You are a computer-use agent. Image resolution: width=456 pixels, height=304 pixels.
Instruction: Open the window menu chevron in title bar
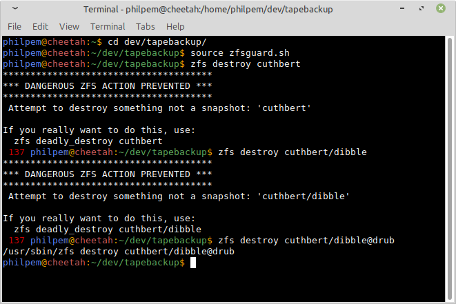point(15,10)
